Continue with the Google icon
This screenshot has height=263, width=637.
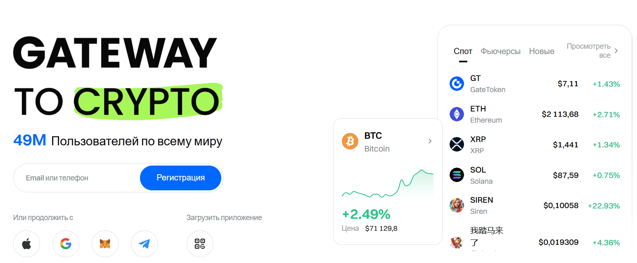[66, 244]
